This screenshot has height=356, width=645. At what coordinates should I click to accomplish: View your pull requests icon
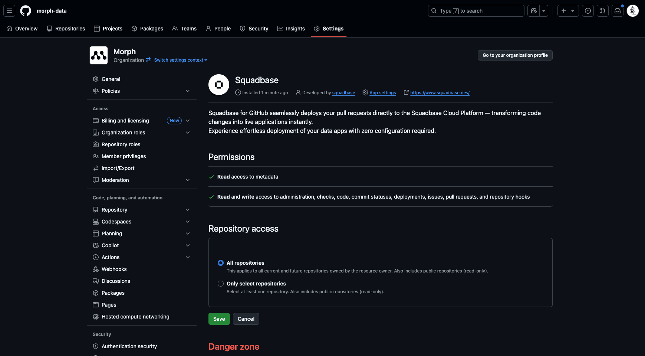click(x=602, y=11)
